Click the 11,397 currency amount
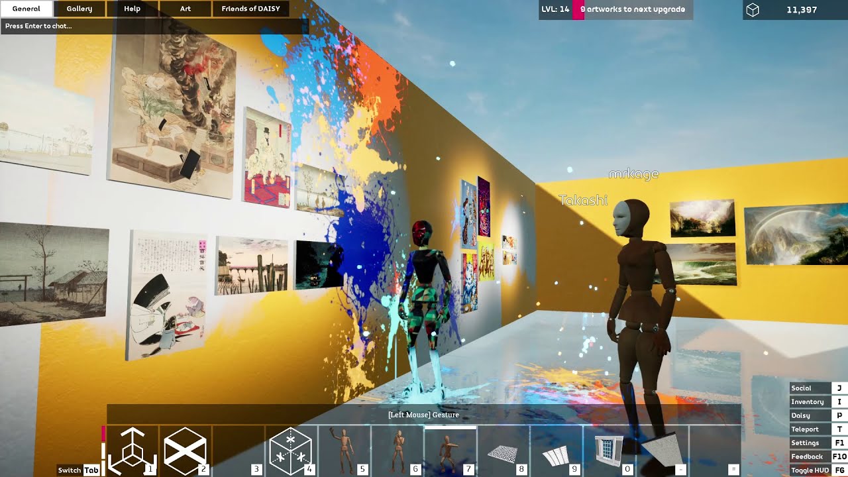848x477 pixels. pos(802,10)
